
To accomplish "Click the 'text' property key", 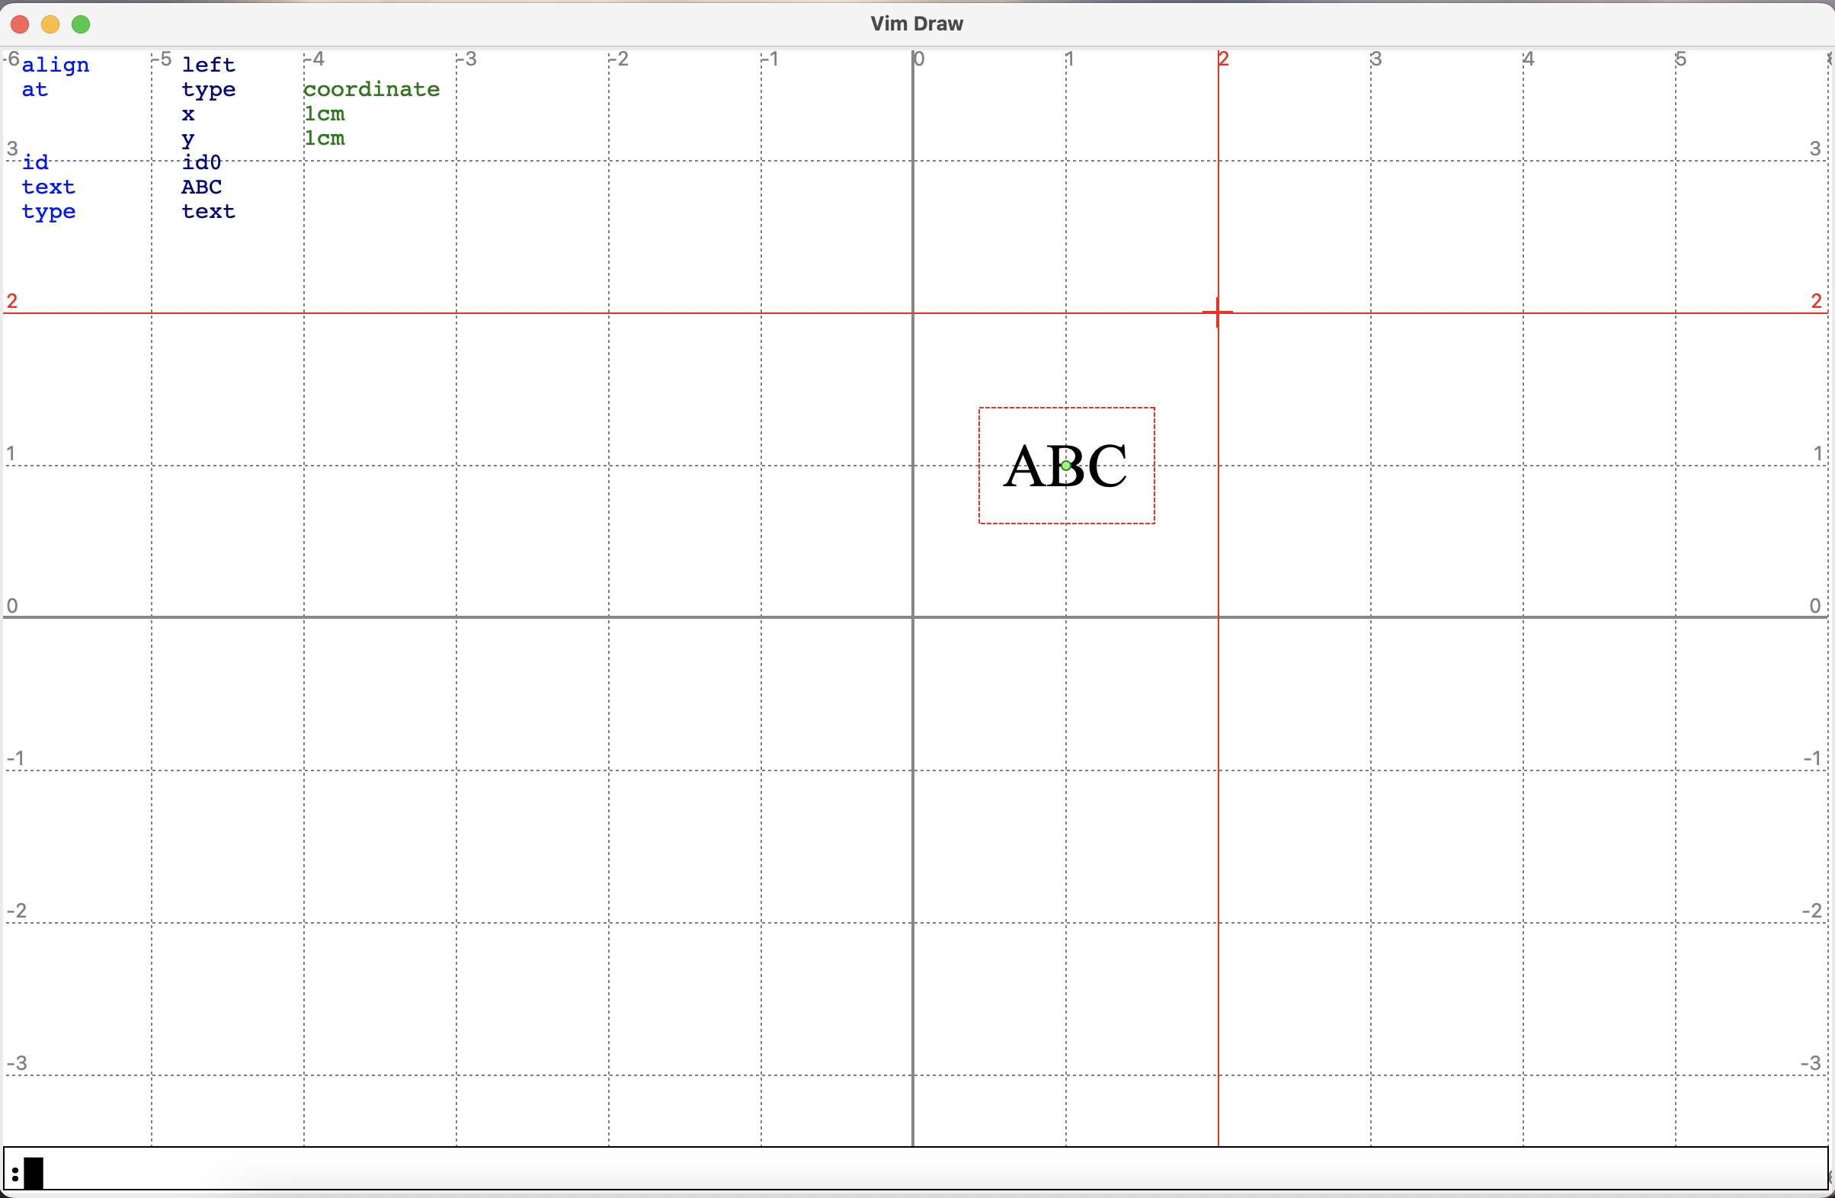I will pyautogui.click(x=49, y=187).
